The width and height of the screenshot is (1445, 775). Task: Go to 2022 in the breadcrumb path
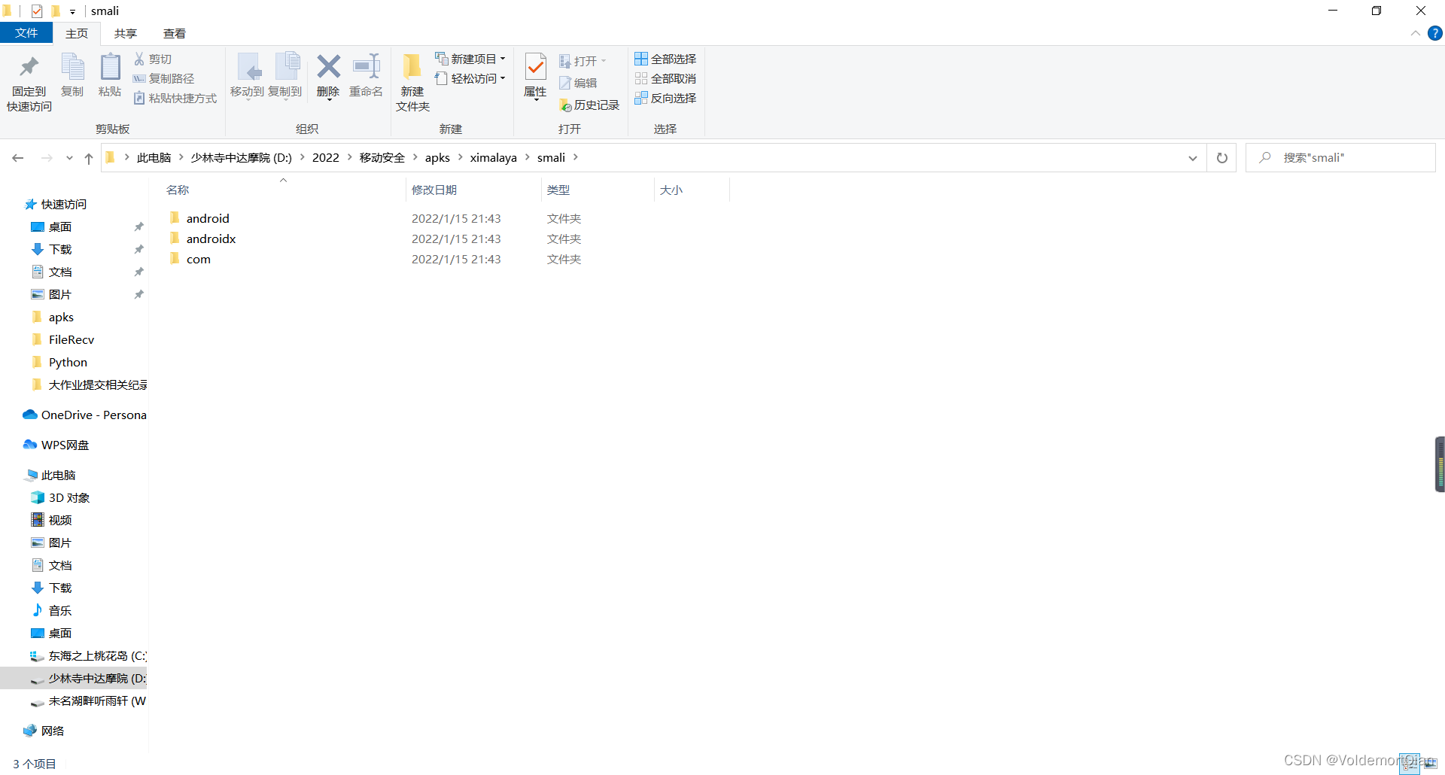coord(326,157)
